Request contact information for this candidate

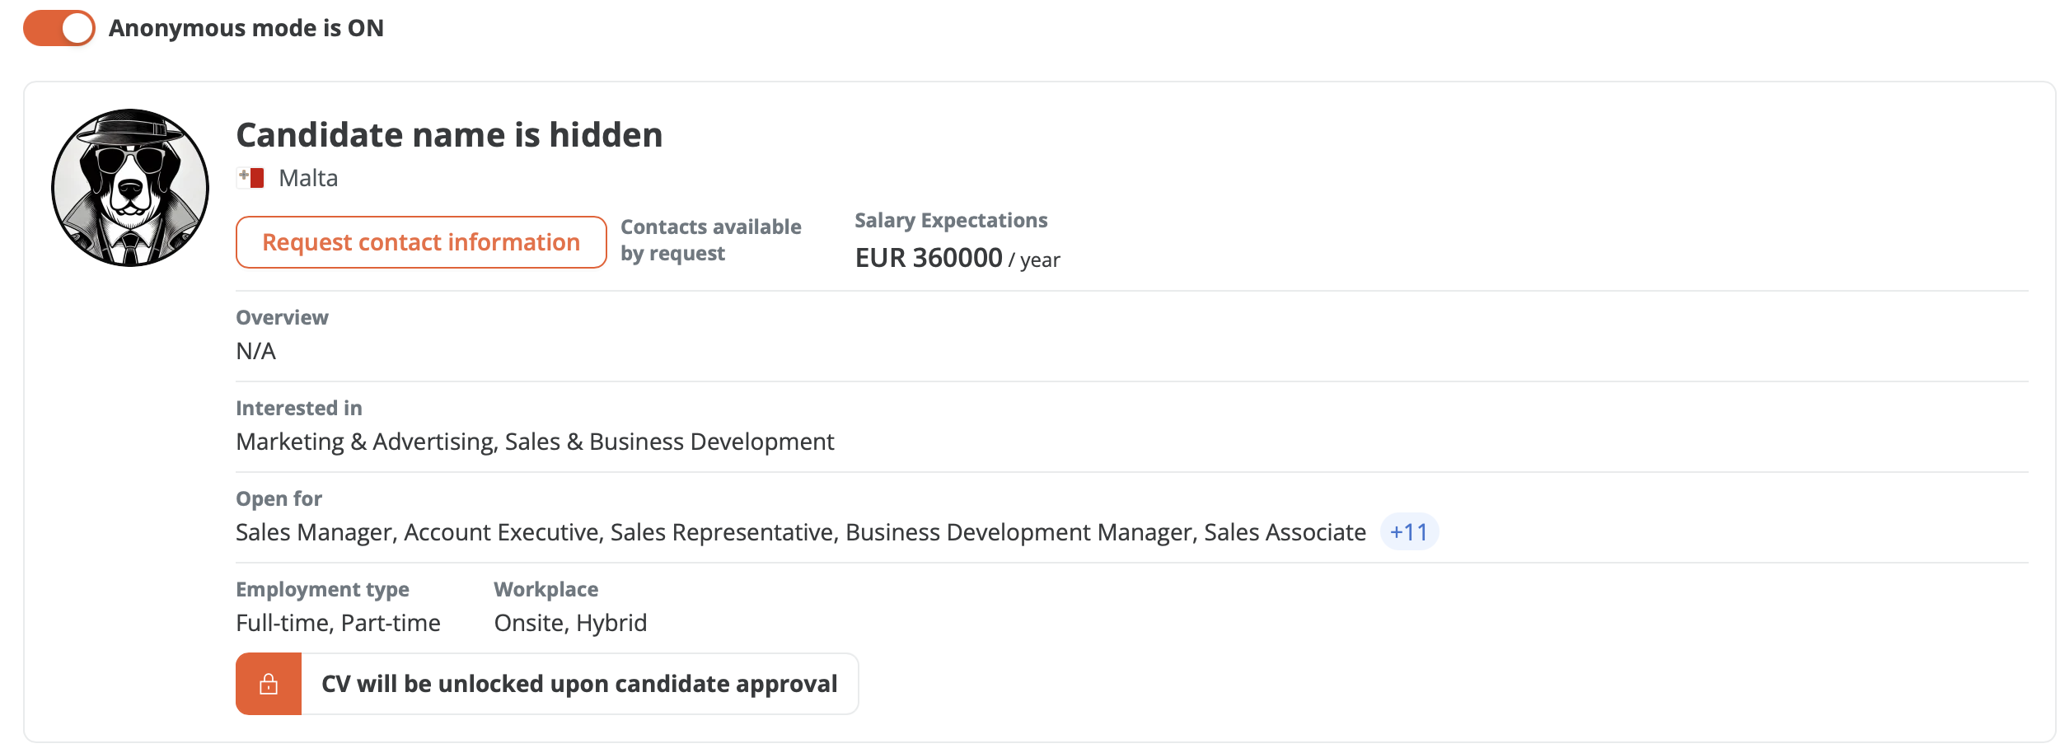pyautogui.click(x=421, y=242)
